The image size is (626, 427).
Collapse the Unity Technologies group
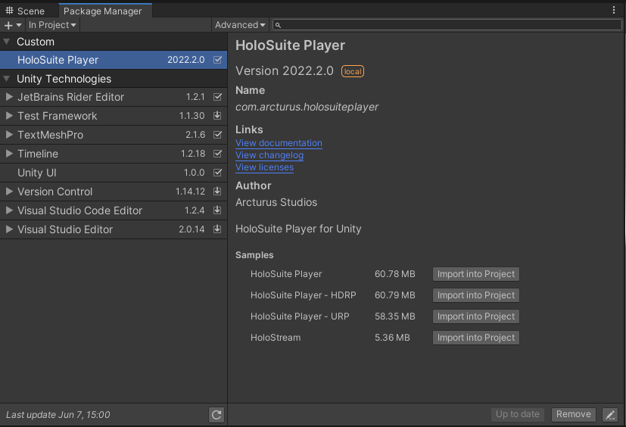coord(6,79)
